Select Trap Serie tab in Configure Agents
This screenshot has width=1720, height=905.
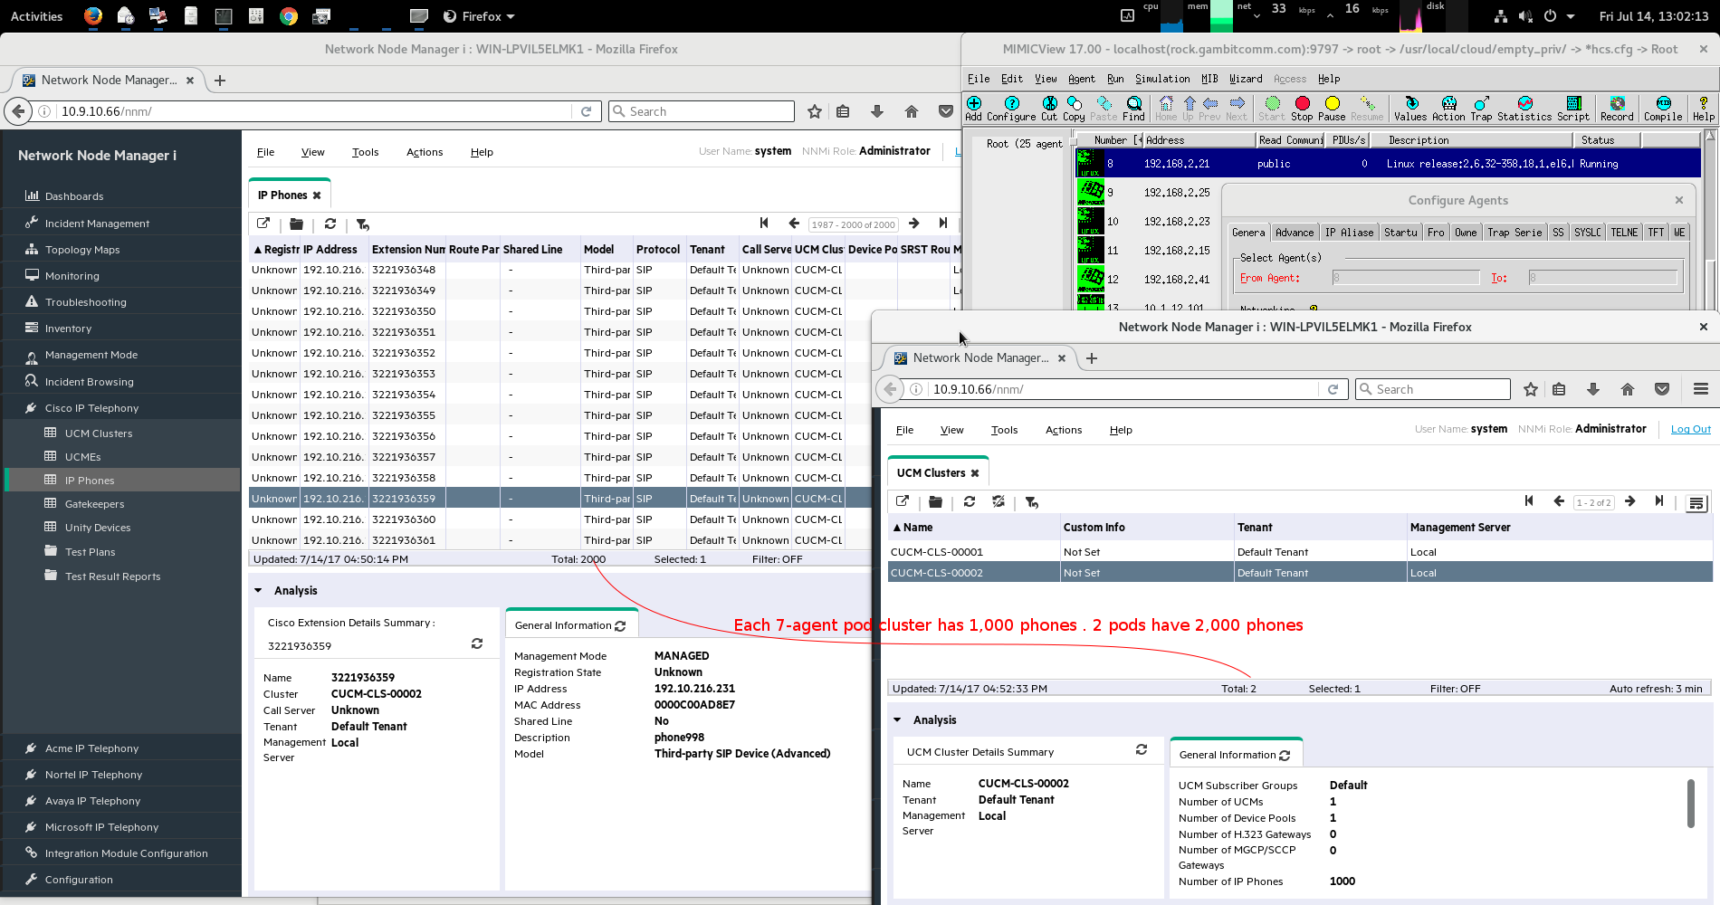(x=1515, y=233)
